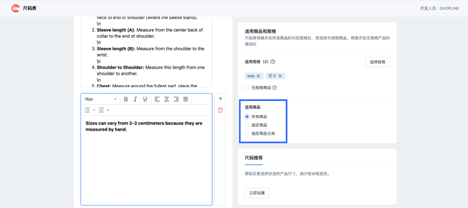The width and height of the screenshot is (468, 208).
Task: Center align text in editor
Action: click(166, 99)
